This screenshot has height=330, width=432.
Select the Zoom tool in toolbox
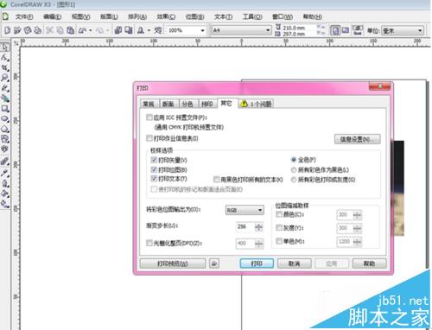click(x=5, y=78)
